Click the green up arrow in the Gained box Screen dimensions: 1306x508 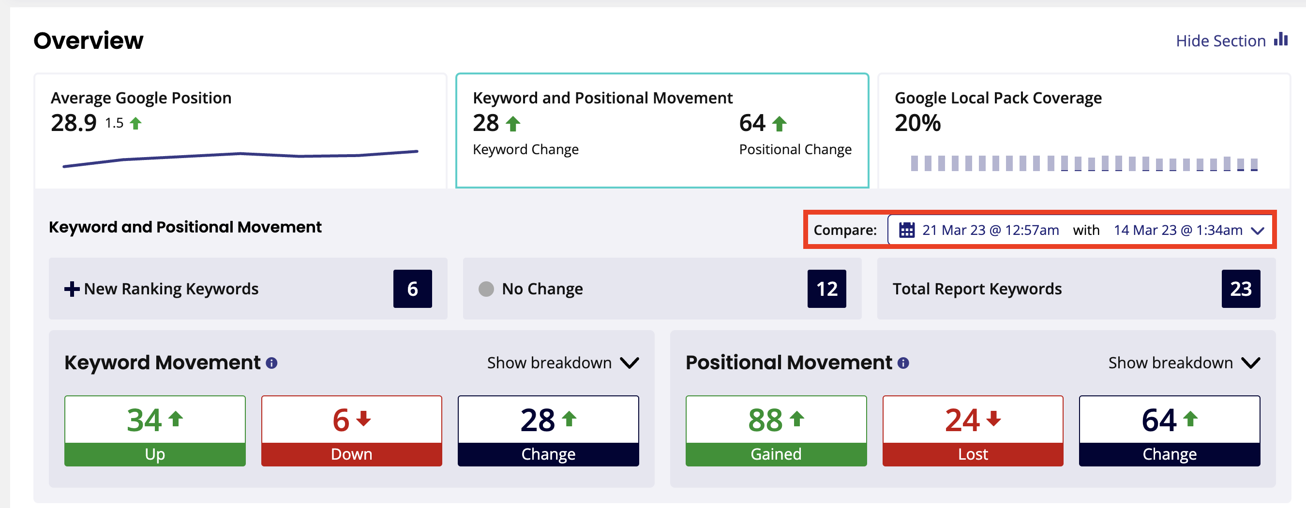[797, 419]
